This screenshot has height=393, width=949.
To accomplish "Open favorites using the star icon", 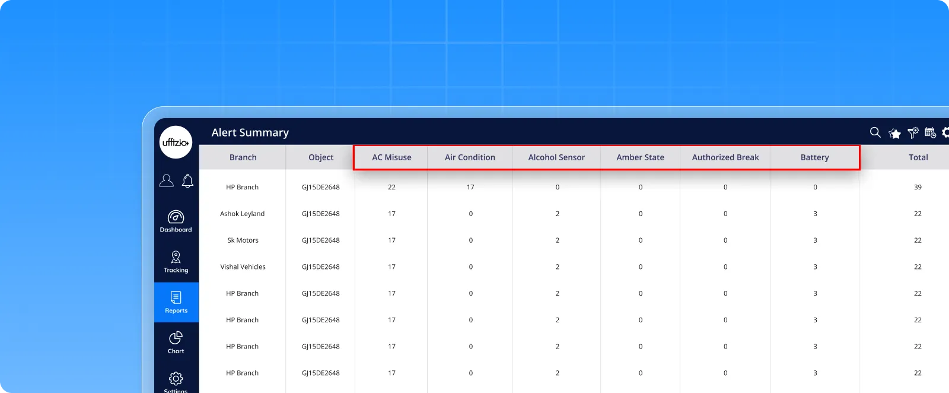I will pyautogui.click(x=894, y=134).
